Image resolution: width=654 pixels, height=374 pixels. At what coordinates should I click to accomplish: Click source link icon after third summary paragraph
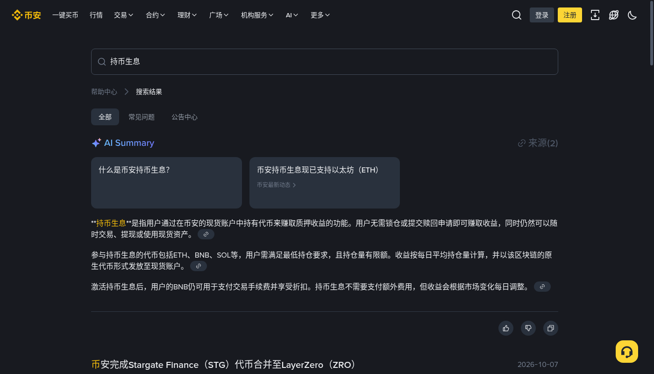coord(542,287)
